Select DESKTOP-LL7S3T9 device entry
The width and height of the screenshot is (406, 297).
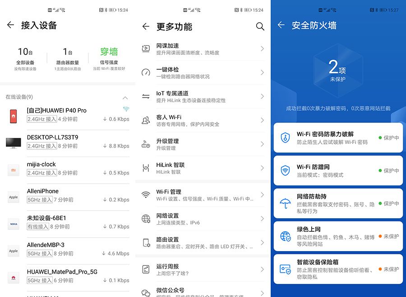pyautogui.click(x=68, y=141)
